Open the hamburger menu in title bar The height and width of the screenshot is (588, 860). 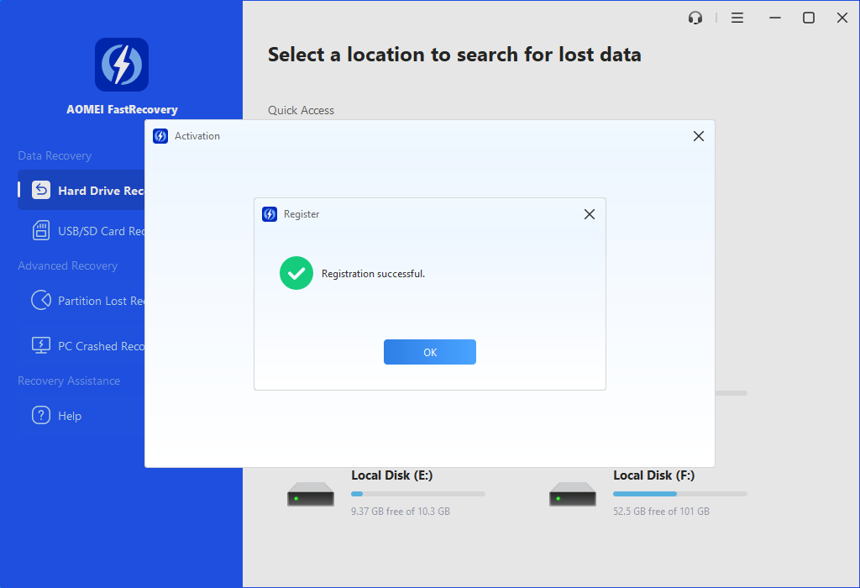coord(737,18)
